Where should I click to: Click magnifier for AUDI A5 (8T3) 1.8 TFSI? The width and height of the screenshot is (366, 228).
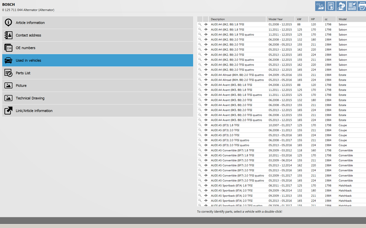click(200, 125)
